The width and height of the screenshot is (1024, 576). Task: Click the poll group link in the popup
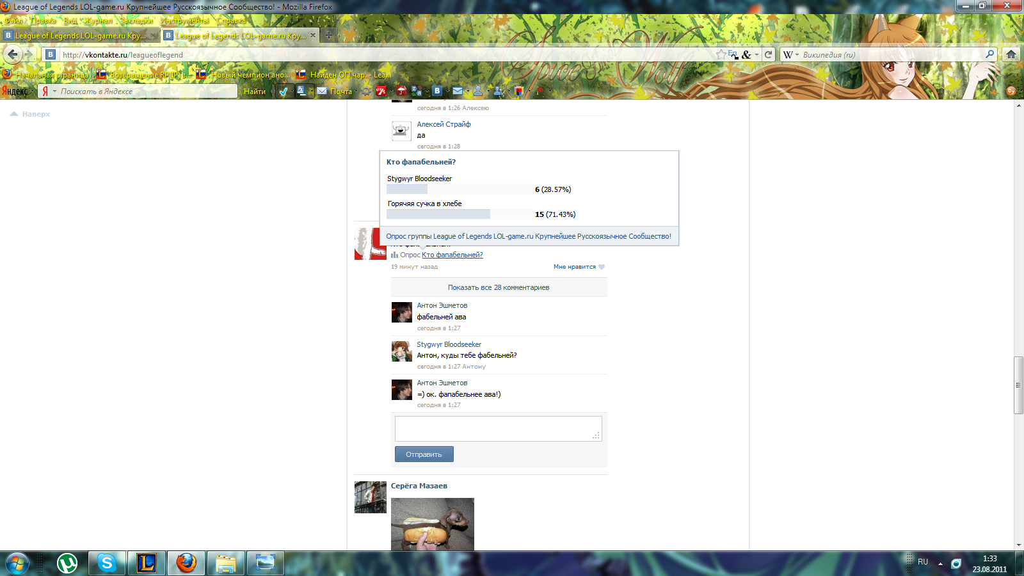coord(529,236)
